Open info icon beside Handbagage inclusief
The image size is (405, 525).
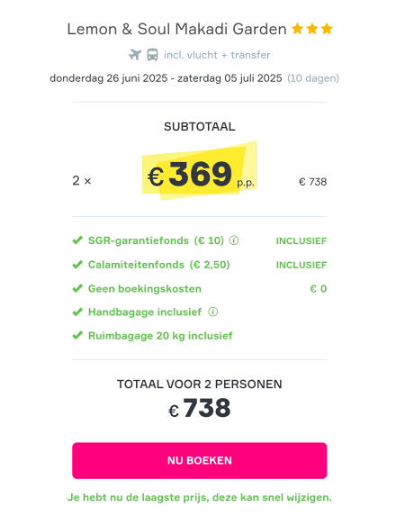[213, 312]
